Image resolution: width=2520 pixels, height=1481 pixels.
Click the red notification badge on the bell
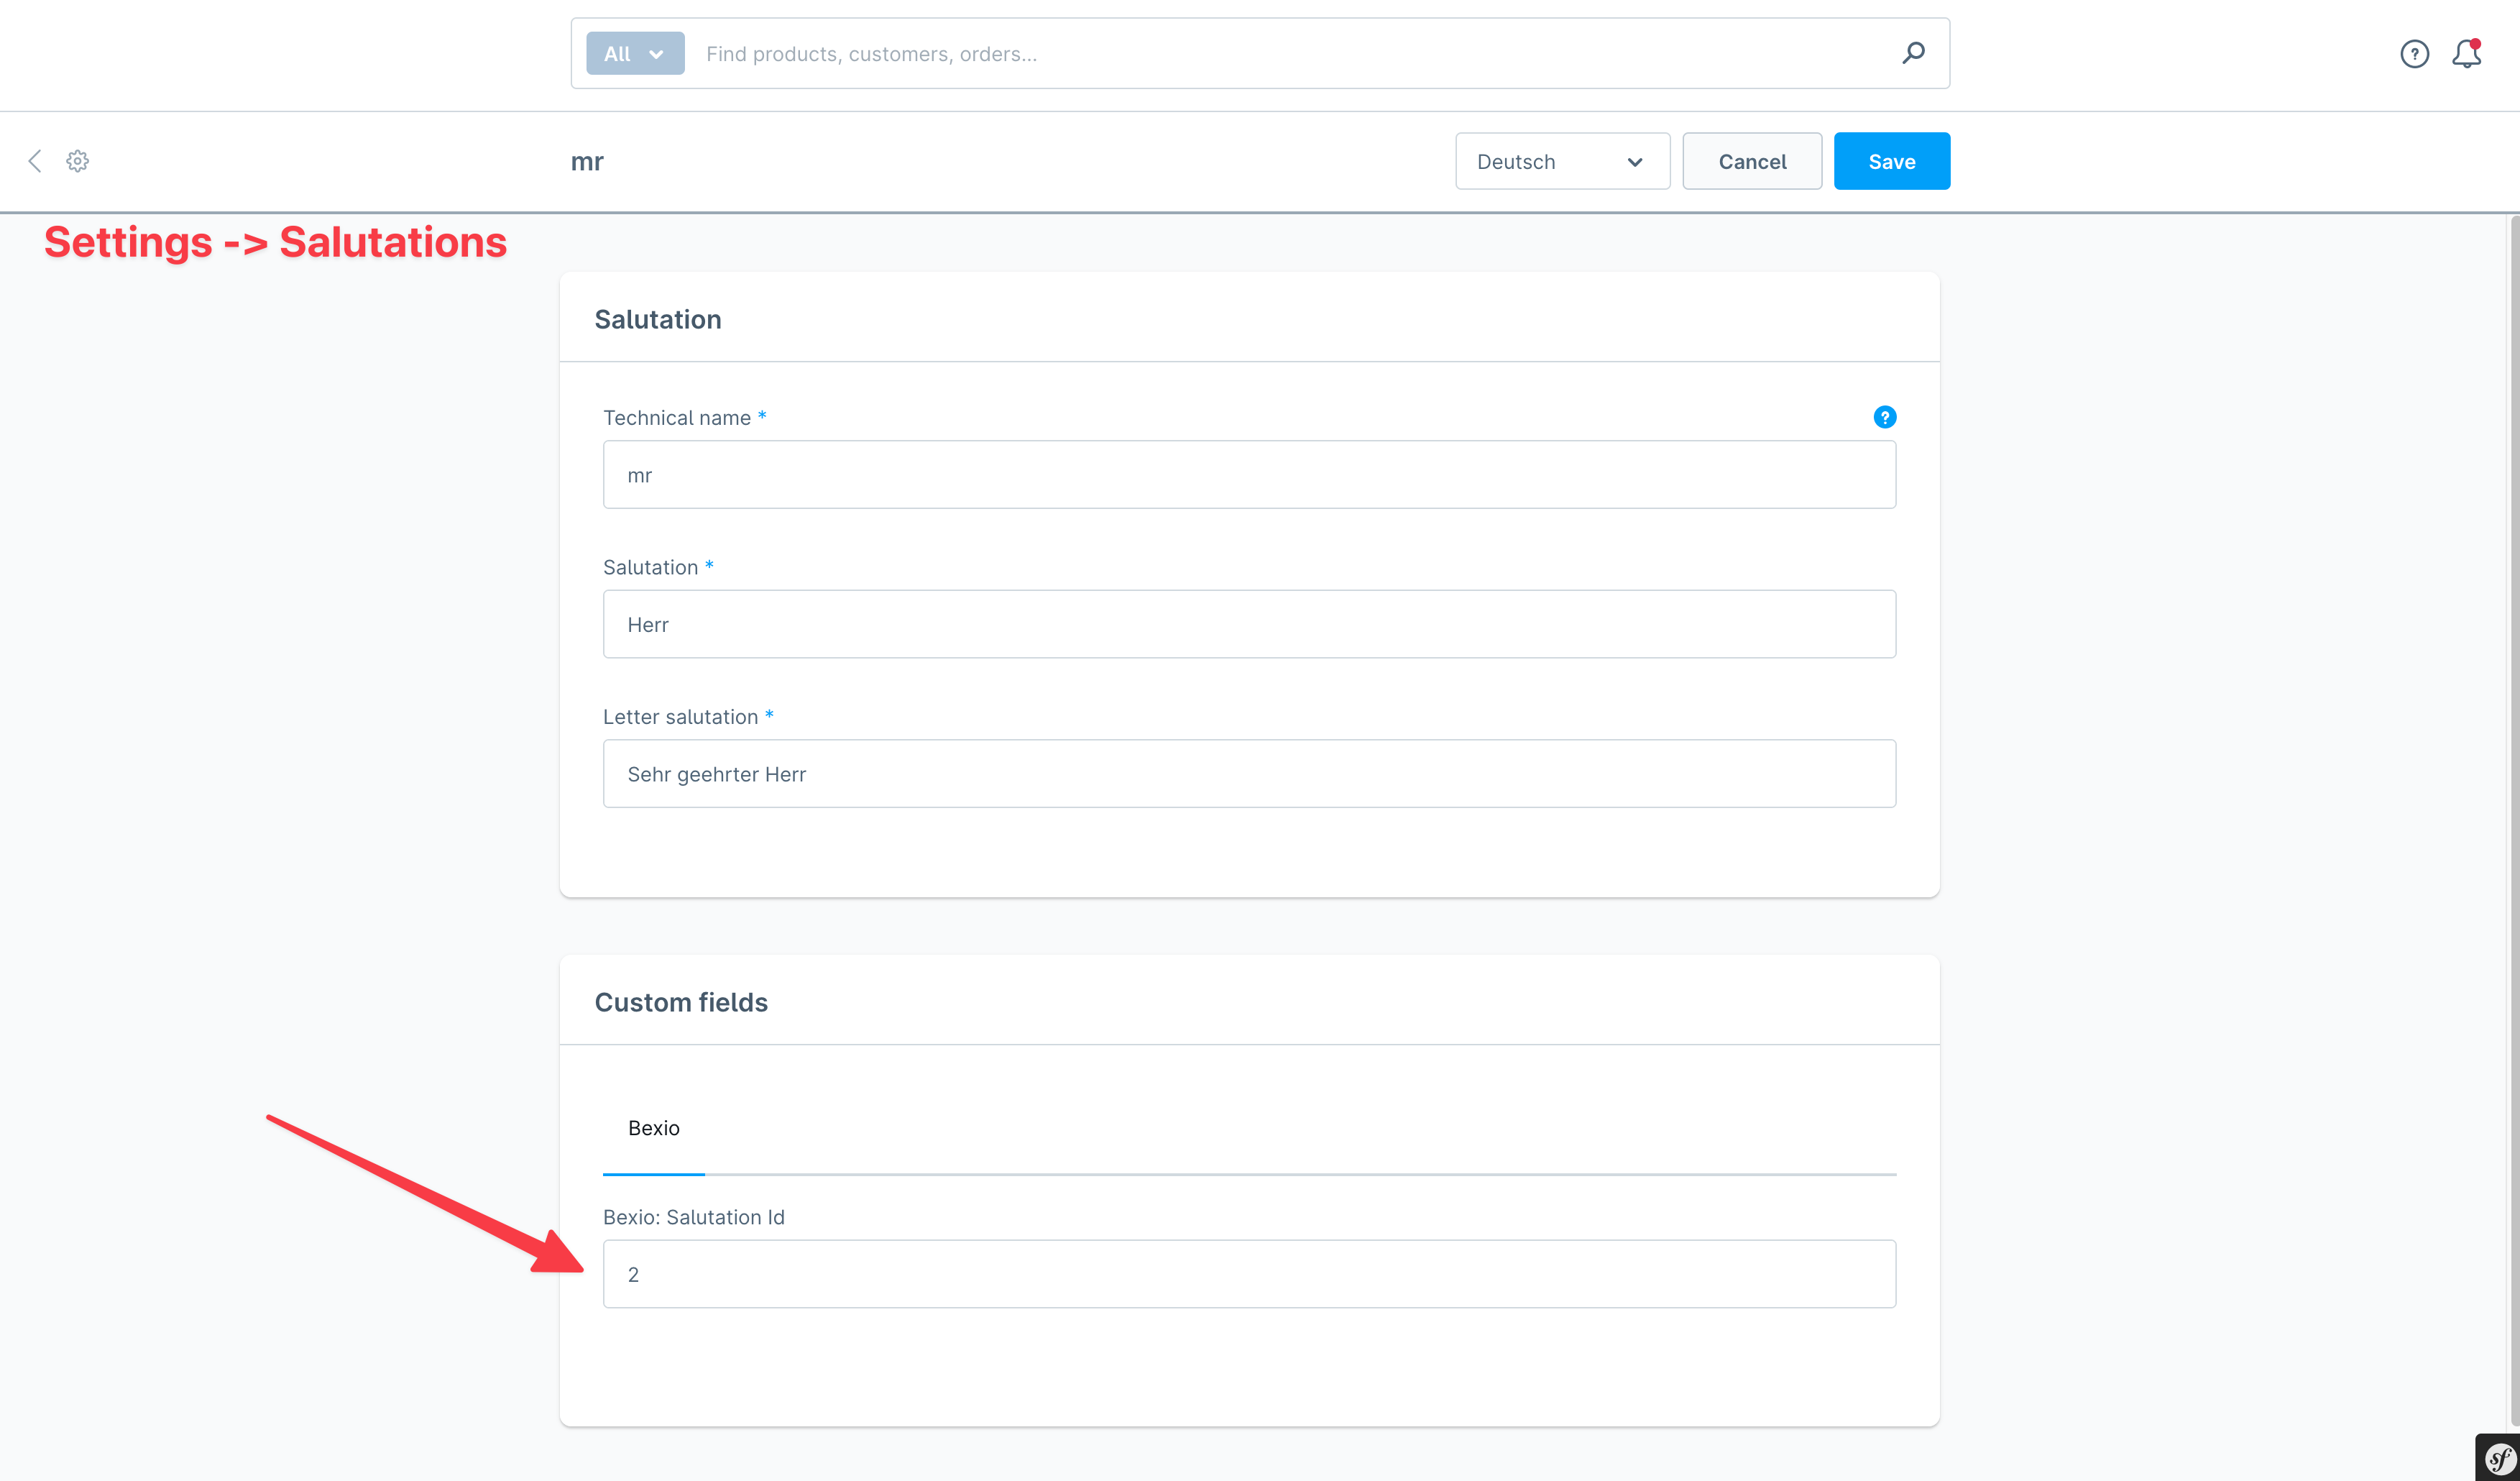pos(2476,43)
